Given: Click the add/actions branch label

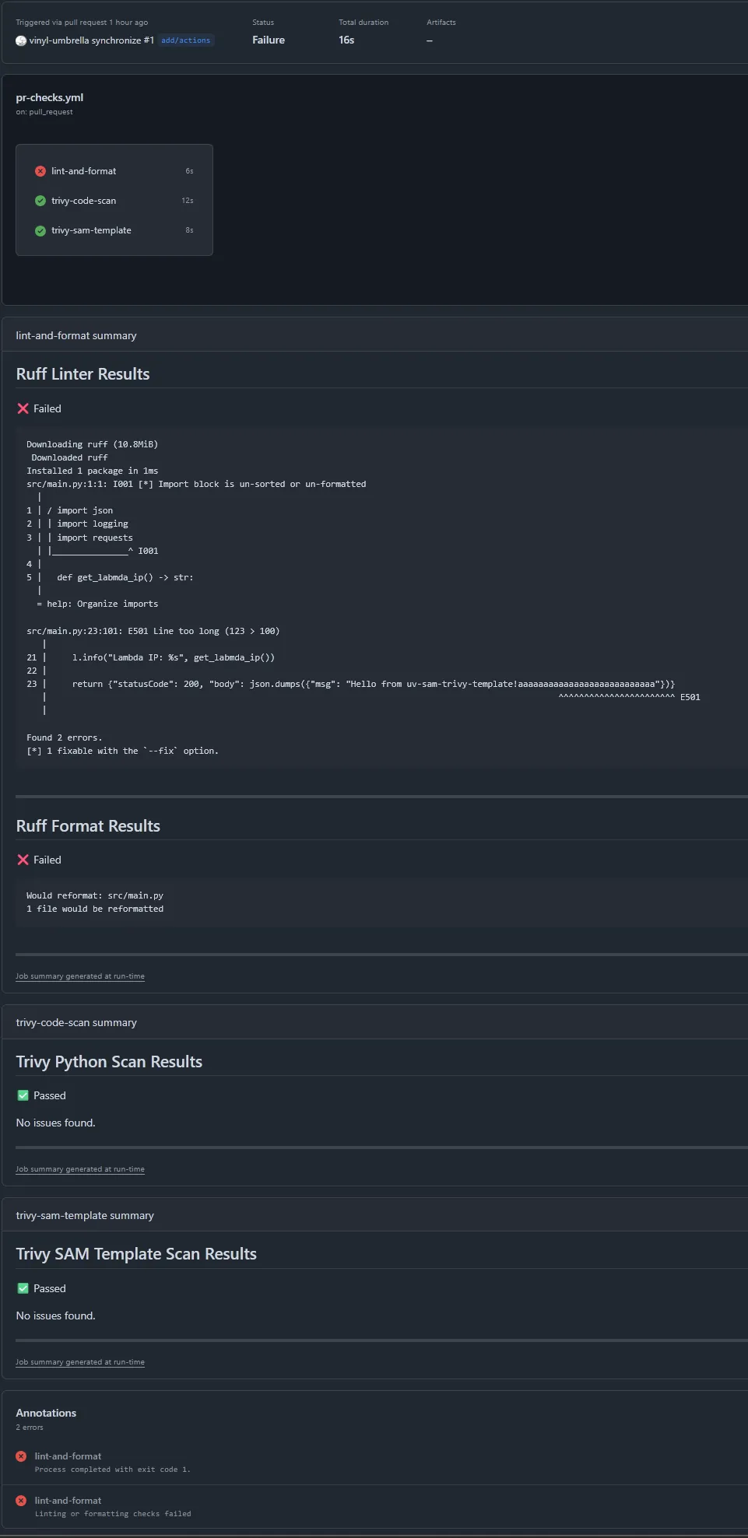Looking at the screenshot, I should click(x=185, y=40).
